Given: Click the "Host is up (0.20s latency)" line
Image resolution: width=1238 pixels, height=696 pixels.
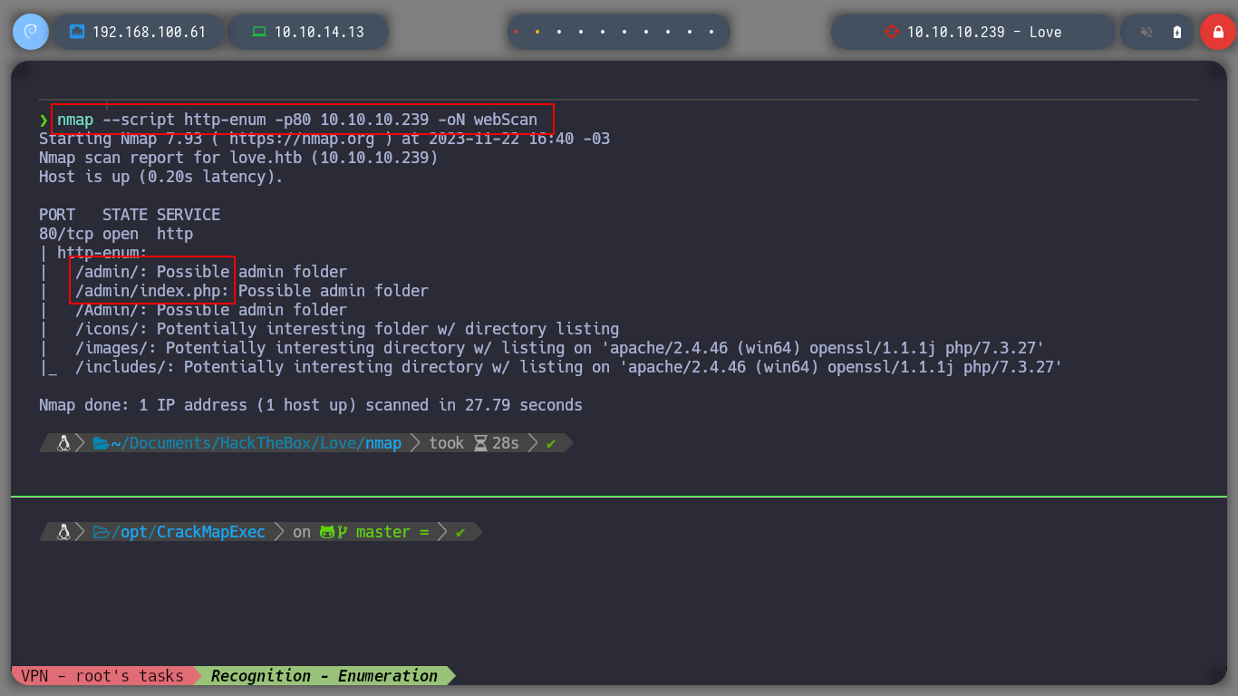Looking at the screenshot, I should 161,177.
